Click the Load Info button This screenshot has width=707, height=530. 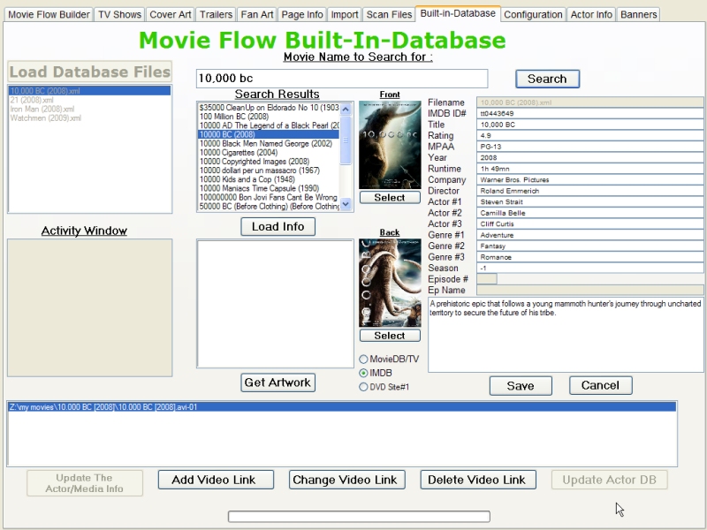click(x=277, y=227)
